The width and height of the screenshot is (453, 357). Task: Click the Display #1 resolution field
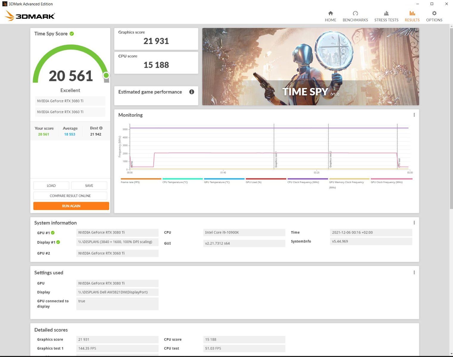click(x=117, y=242)
